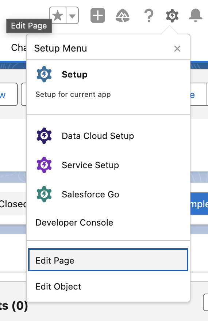The height and width of the screenshot is (321, 208).
Task: Open the favorites list dropdown arrow
Action: point(72,16)
